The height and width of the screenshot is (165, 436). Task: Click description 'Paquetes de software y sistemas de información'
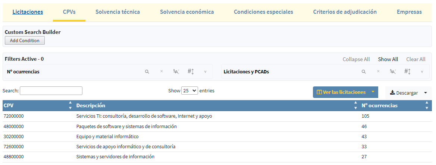tap(126, 126)
